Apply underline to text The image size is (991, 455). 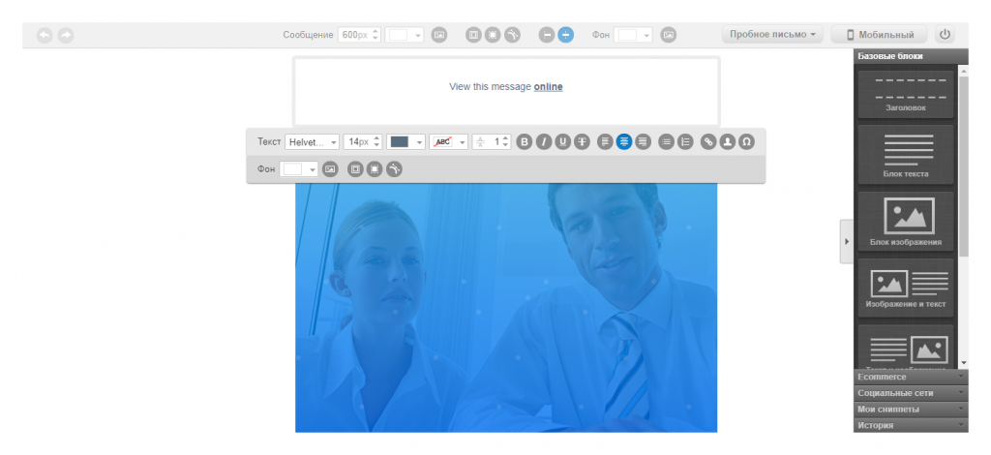(x=563, y=141)
